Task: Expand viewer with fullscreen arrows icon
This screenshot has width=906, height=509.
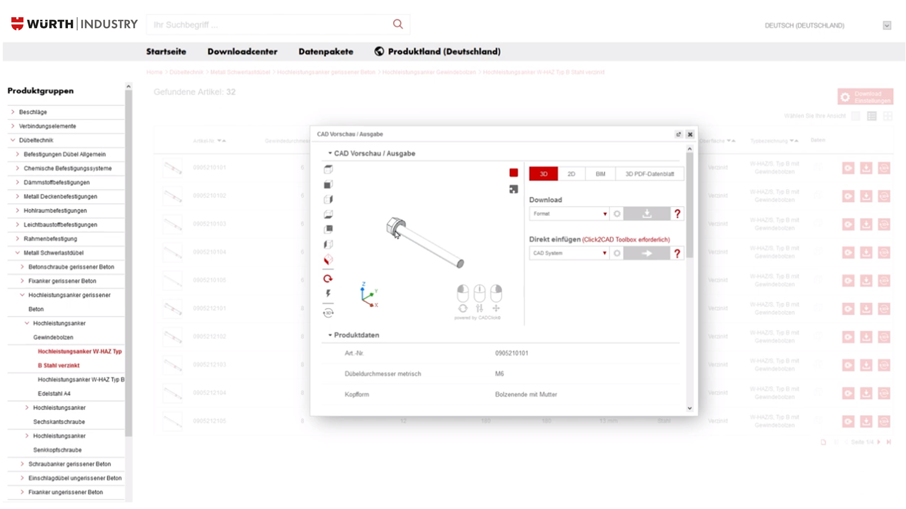Action: coord(514,189)
